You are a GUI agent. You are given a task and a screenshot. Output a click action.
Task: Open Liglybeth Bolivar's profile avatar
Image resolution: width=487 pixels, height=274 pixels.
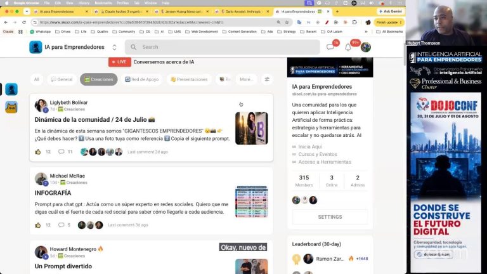41,106
